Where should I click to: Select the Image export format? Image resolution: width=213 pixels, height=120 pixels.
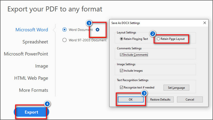[42, 66]
